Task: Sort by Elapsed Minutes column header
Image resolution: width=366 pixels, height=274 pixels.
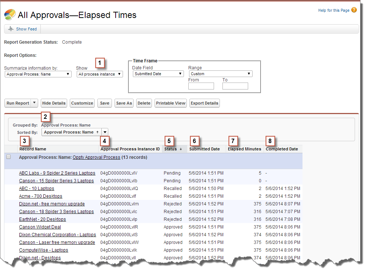Action: [244, 149]
